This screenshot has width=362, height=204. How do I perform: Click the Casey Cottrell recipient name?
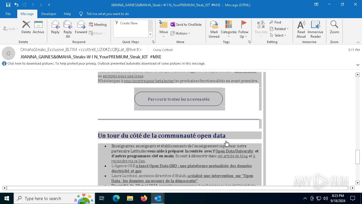(x=163, y=50)
